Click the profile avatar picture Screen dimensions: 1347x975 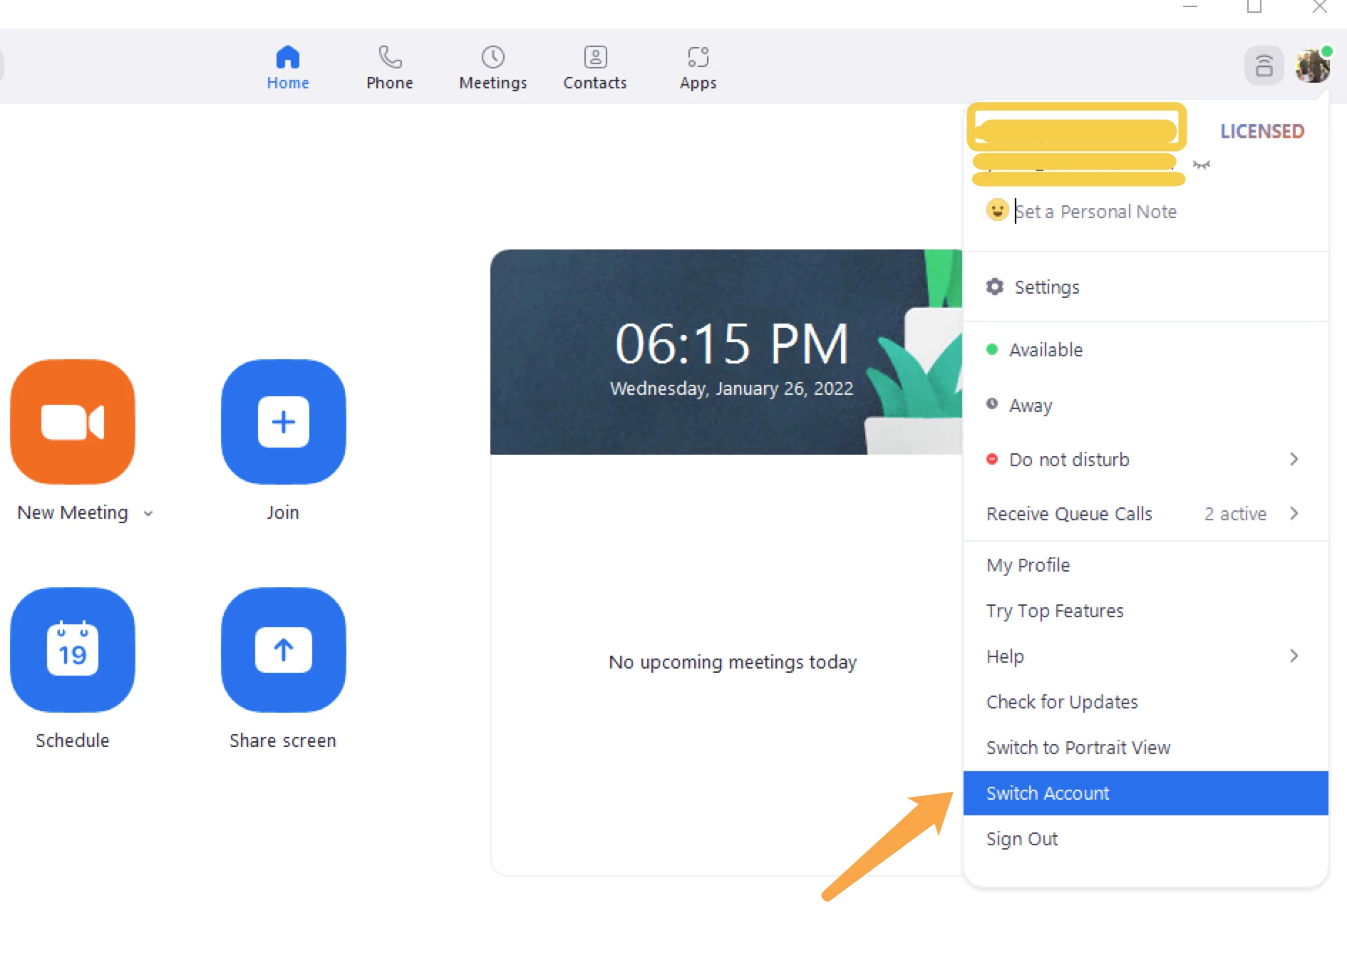point(1313,66)
